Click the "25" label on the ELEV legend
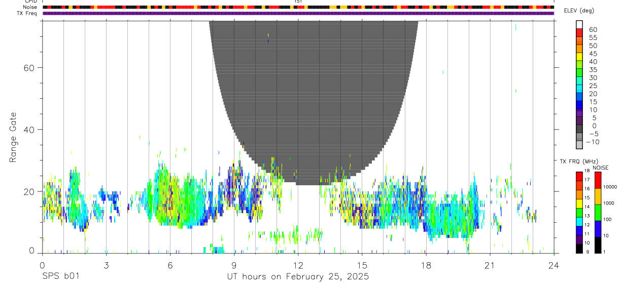 pos(592,86)
